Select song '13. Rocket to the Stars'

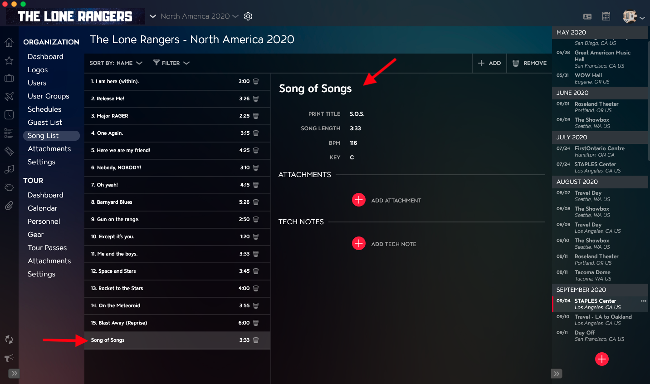[x=177, y=288]
